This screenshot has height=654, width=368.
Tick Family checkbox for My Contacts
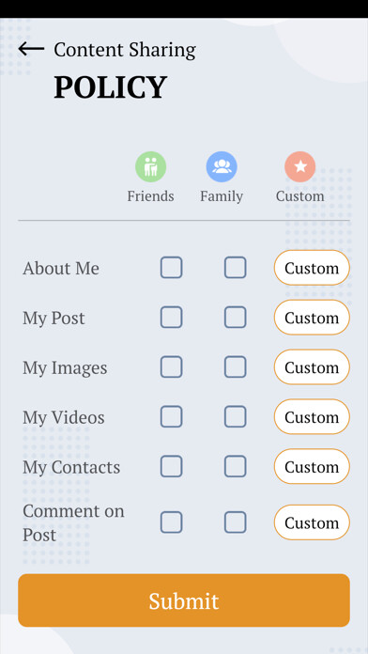pyautogui.click(x=235, y=466)
